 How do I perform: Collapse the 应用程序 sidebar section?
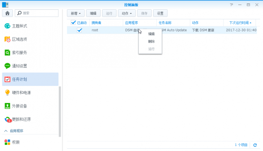[x=6, y=131]
